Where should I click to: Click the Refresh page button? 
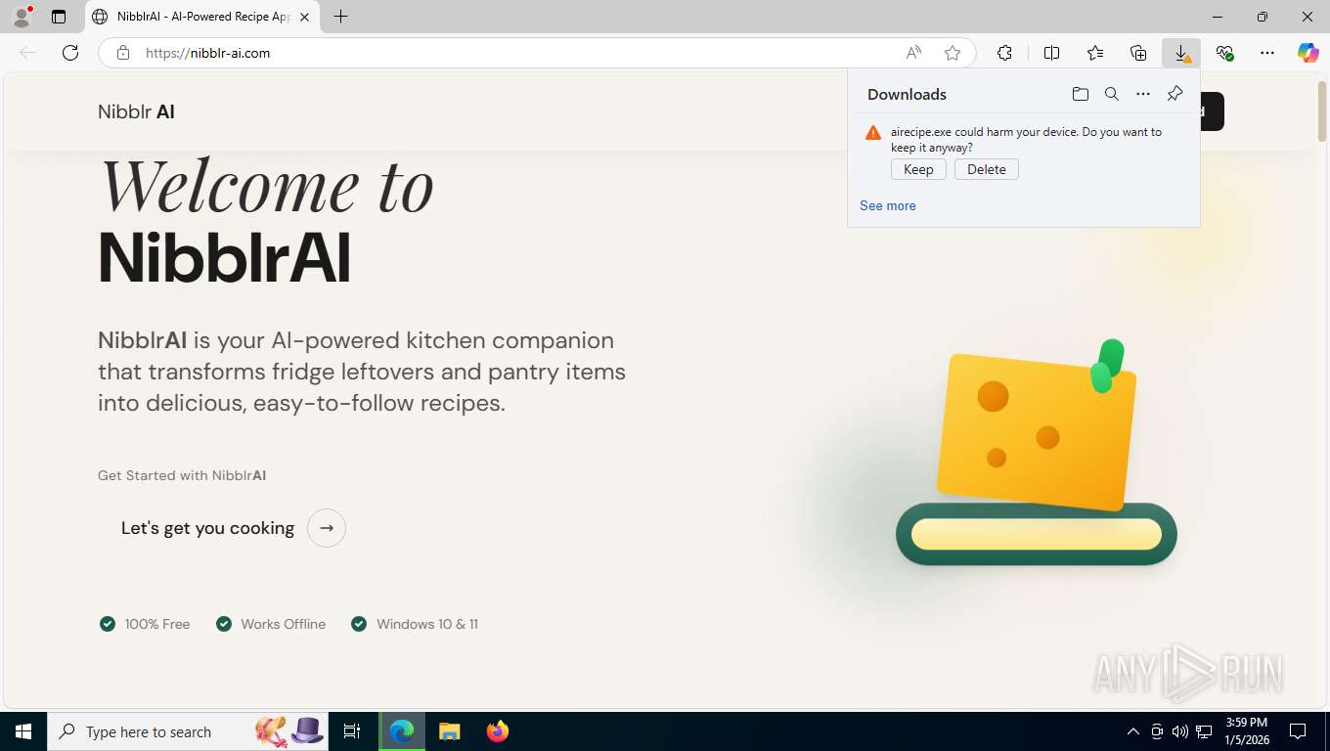[x=70, y=53]
